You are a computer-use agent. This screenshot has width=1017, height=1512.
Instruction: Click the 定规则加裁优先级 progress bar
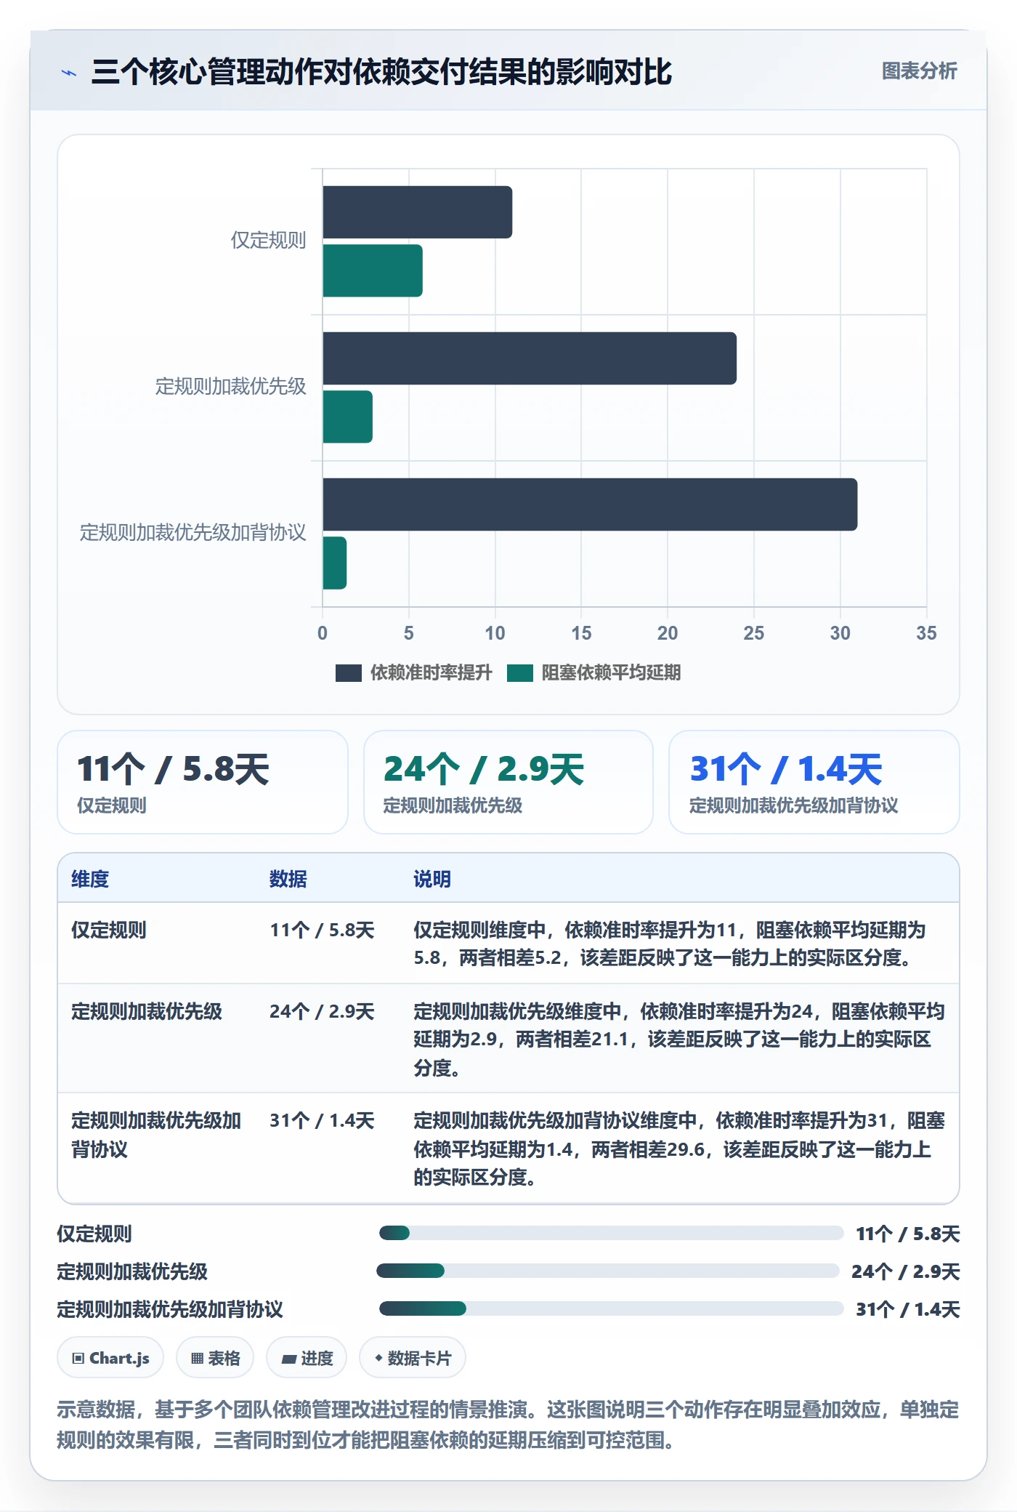point(608,1271)
